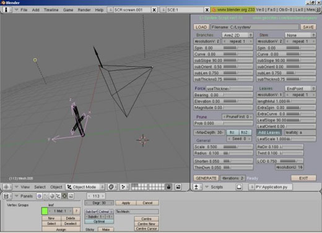This screenshot has width=322, height=233.
Task: Click the Scene context icon in Panels header
Action: tap(71, 196)
